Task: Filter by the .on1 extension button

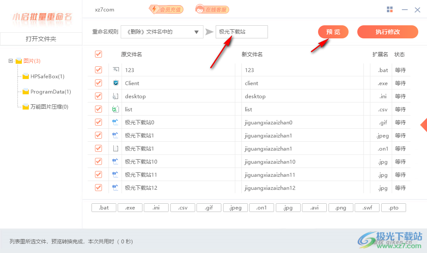Action: [261, 208]
